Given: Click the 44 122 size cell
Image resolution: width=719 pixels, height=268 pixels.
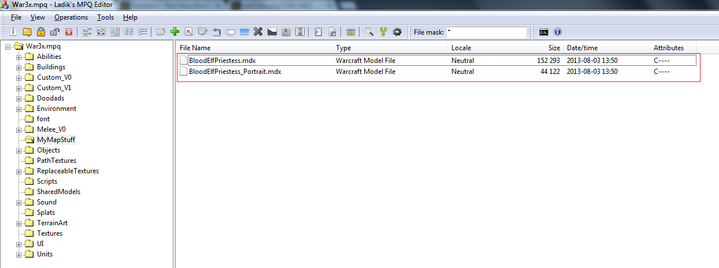Looking at the screenshot, I should (x=550, y=72).
